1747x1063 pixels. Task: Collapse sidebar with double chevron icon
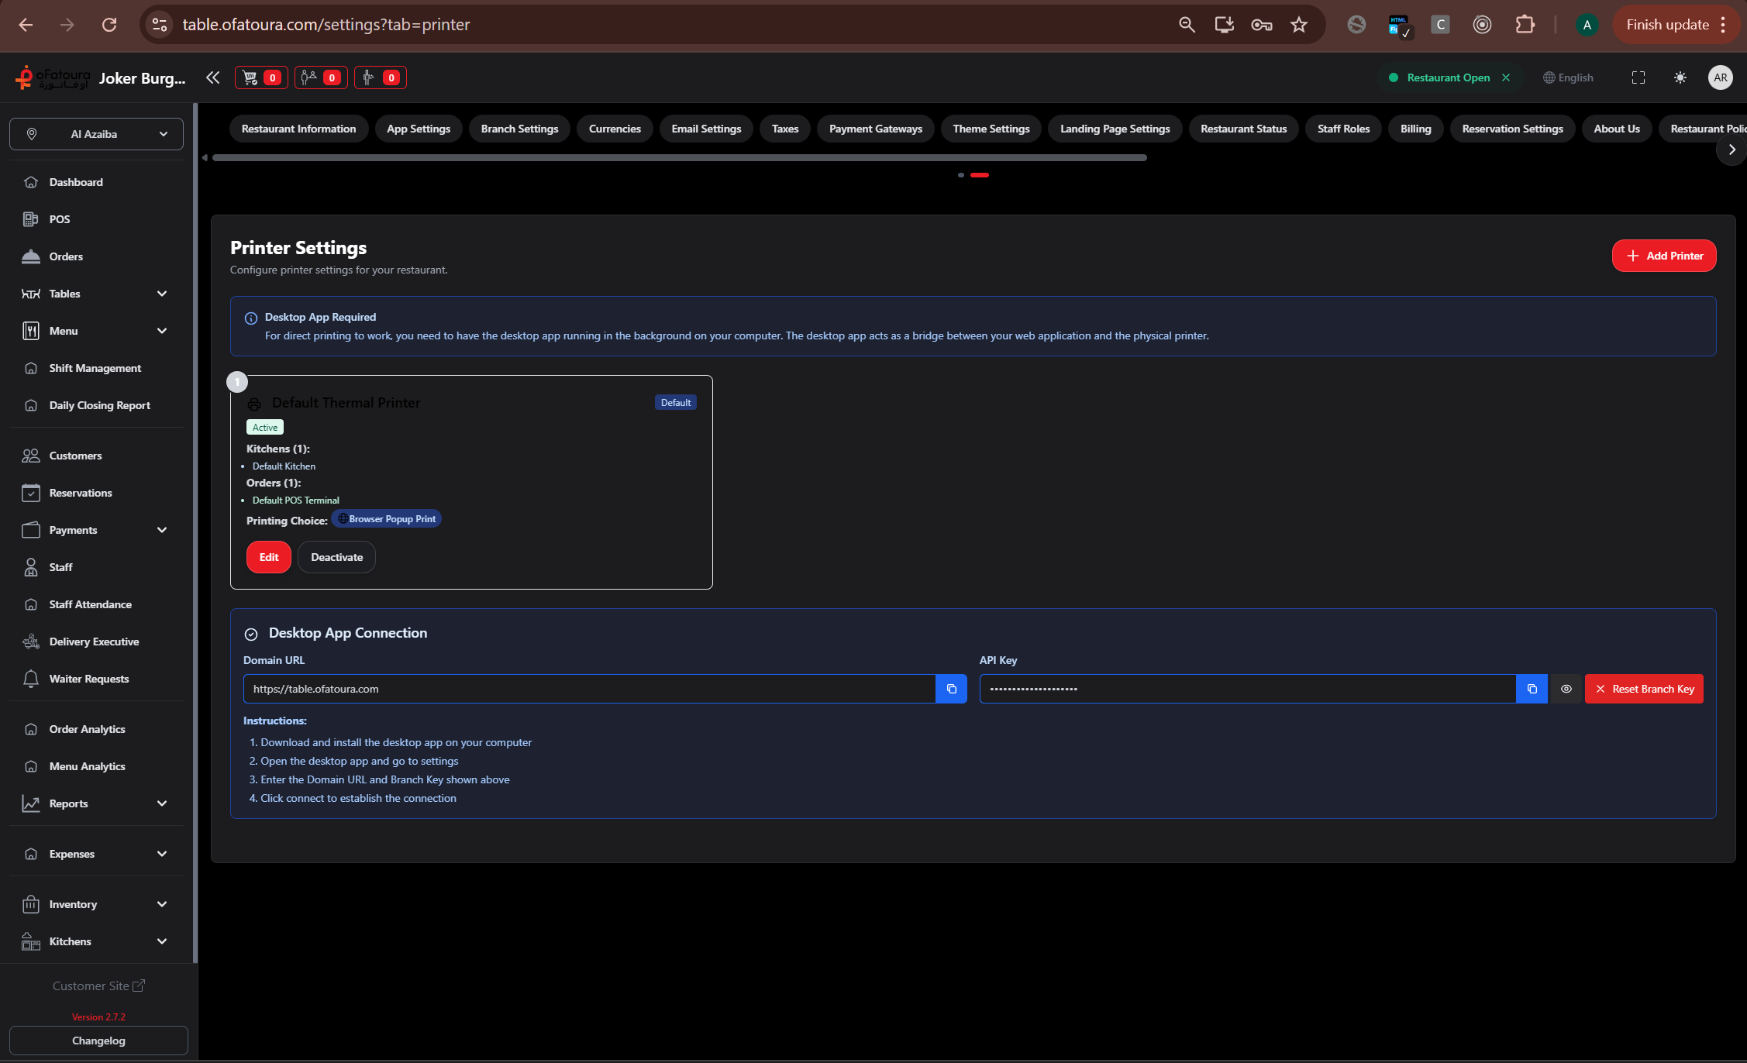tap(212, 77)
